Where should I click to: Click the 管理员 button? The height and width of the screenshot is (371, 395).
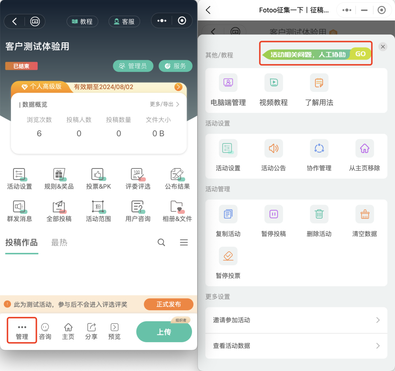point(133,66)
